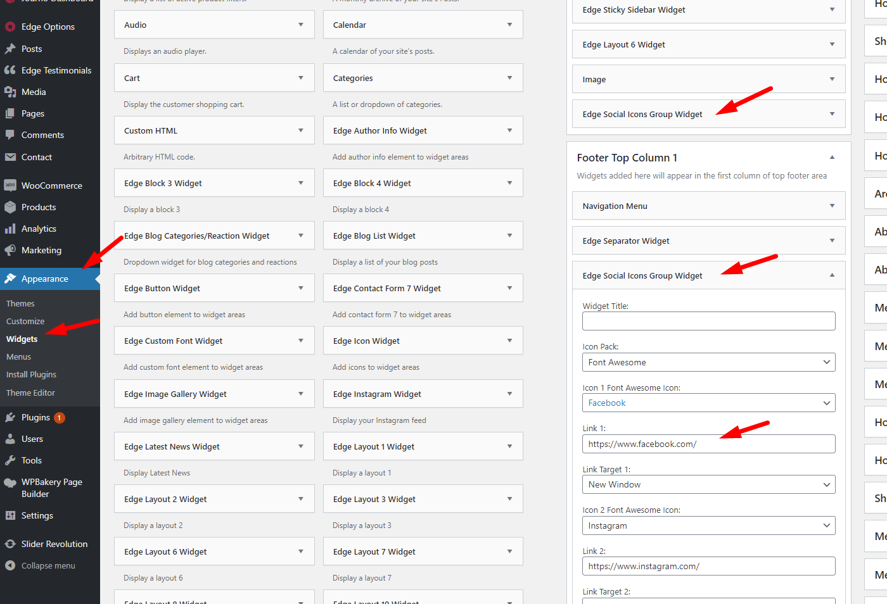Viewport: 887px width, 604px height.
Task: Click the Collapse menu arrow icon
Action: (x=10, y=565)
